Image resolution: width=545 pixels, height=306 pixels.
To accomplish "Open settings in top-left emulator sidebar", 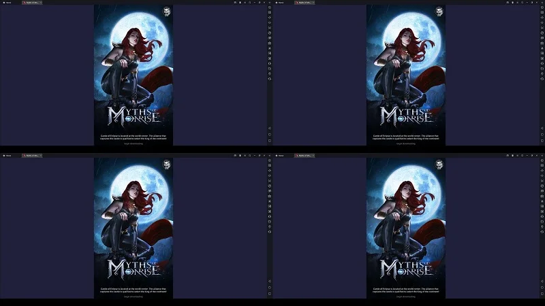I will [270, 7].
